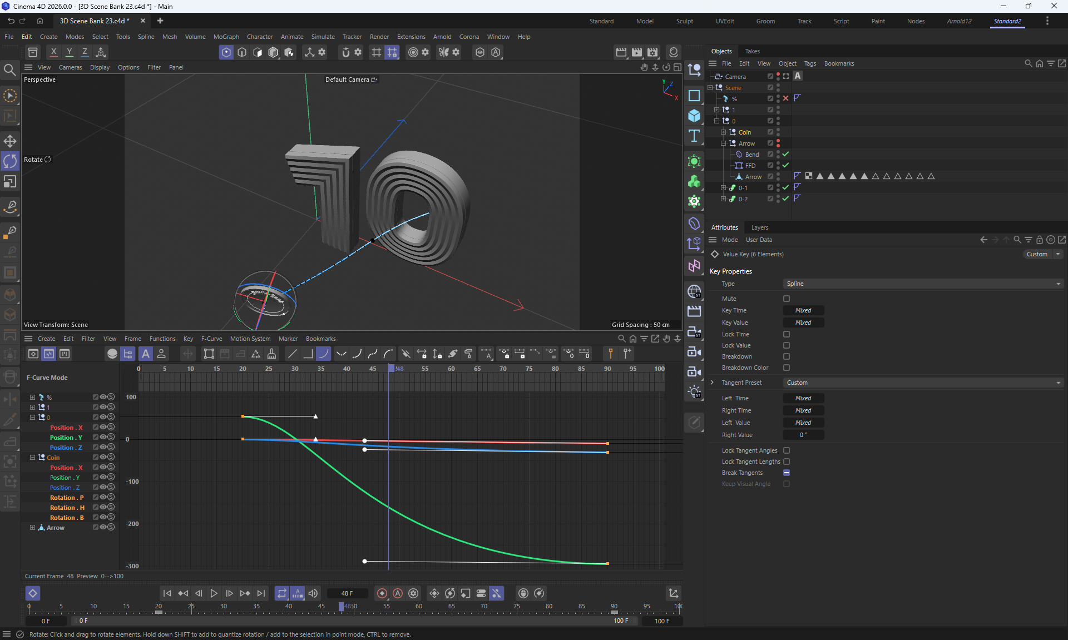Expand the Tangent Preset section

712,383
